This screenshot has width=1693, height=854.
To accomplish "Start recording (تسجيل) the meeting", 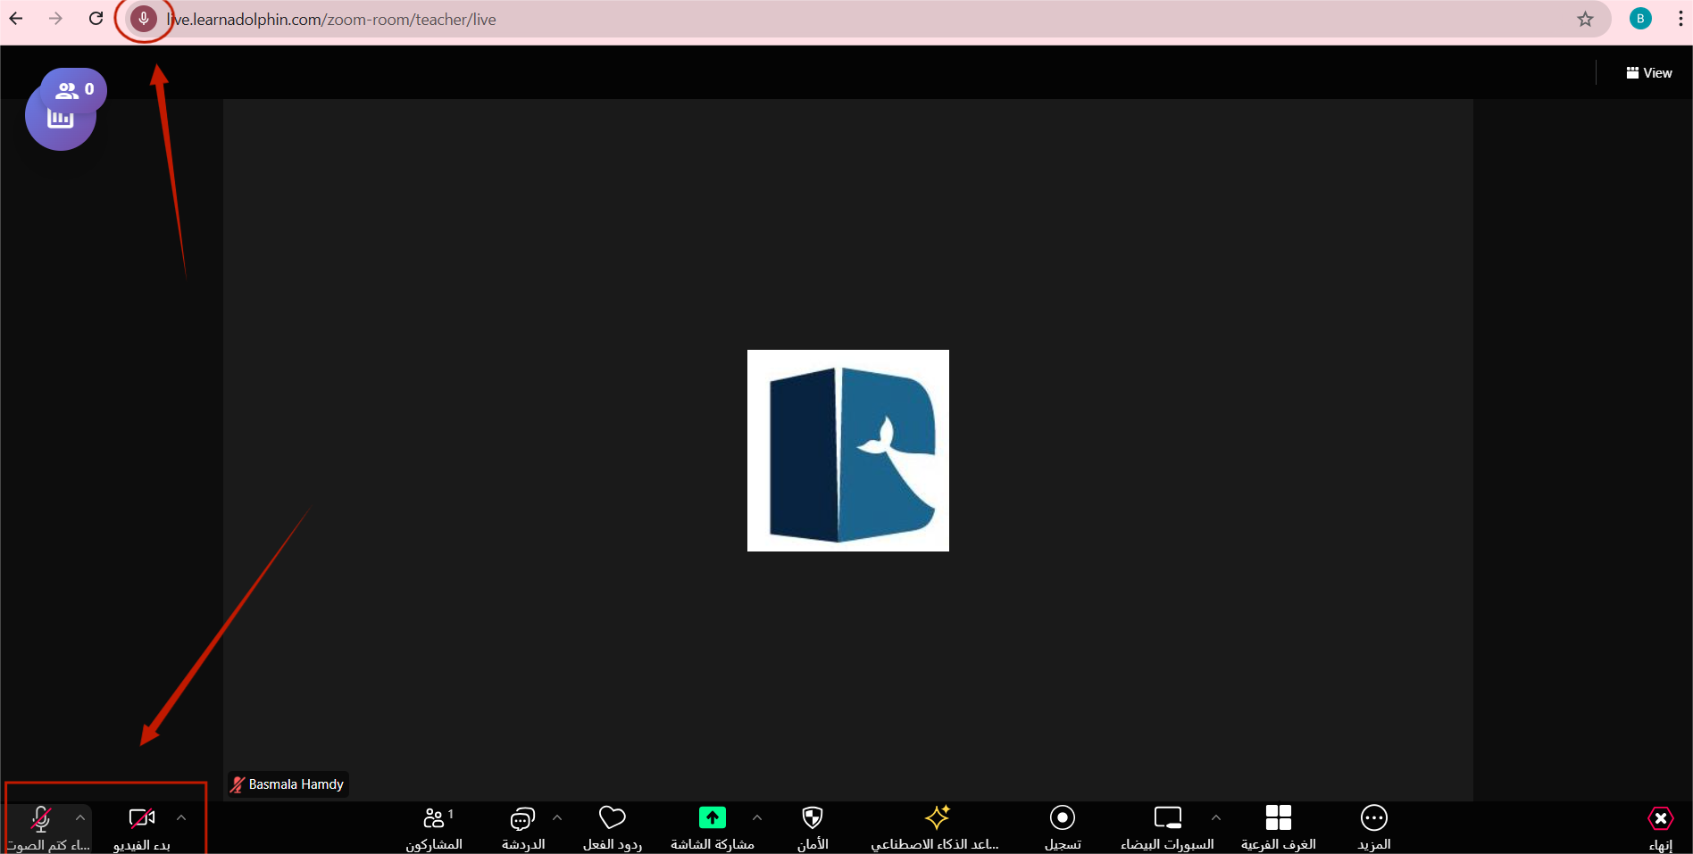I will point(1062,826).
